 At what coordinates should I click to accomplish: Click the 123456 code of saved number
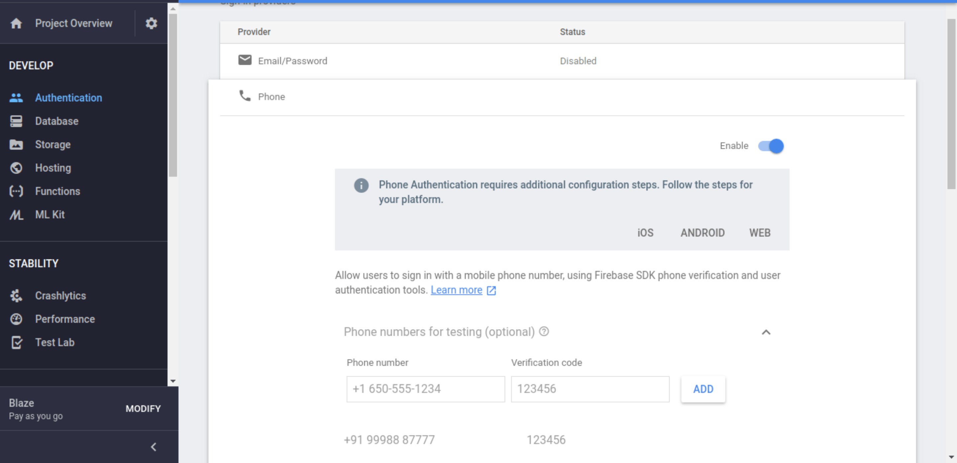click(x=546, y=440)
